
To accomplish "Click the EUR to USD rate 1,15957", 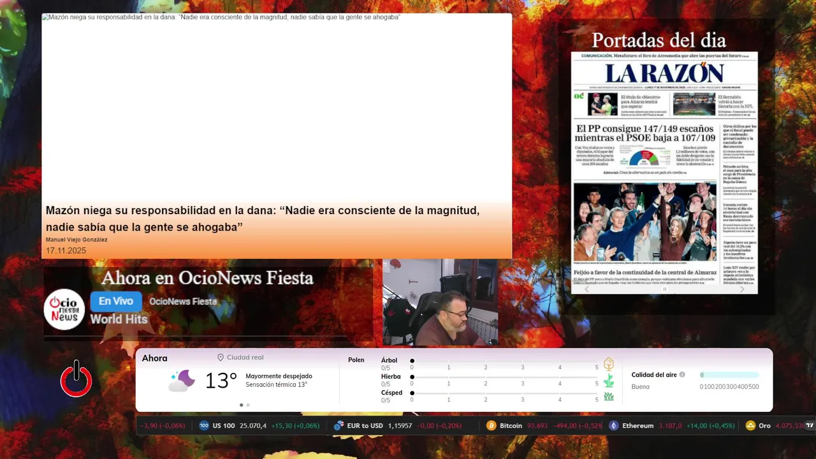I will coord(399,426).
